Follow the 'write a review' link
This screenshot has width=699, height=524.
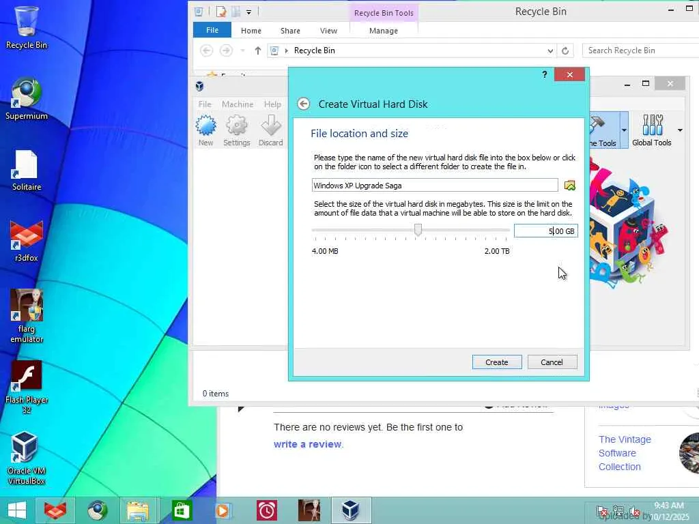pyautogui.click(x=308, y=444)
